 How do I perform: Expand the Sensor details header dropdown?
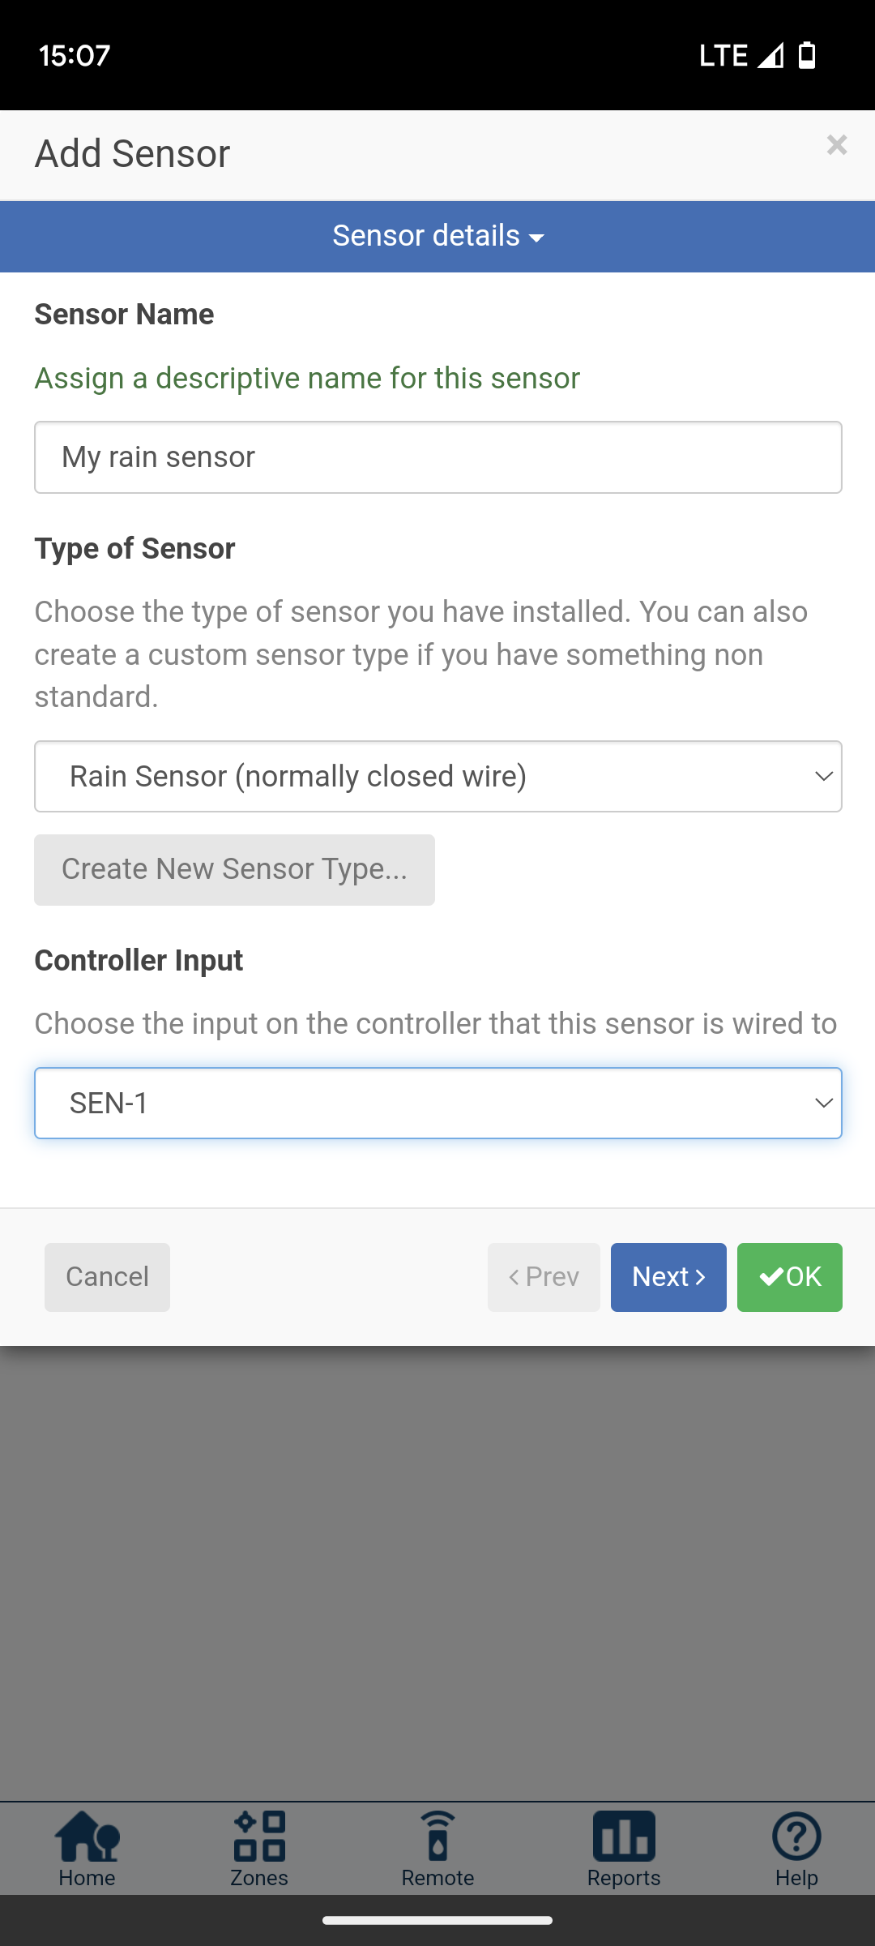coord(437,236)
